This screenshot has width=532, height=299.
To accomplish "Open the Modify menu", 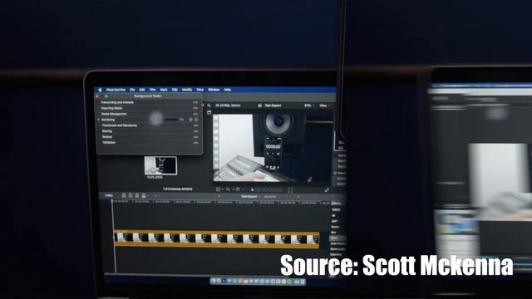I will (x=187, y=90).
